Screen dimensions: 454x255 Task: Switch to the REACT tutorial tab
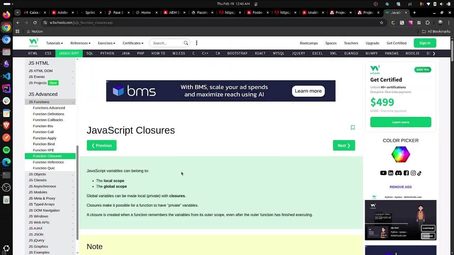click(x=260, y=53)
